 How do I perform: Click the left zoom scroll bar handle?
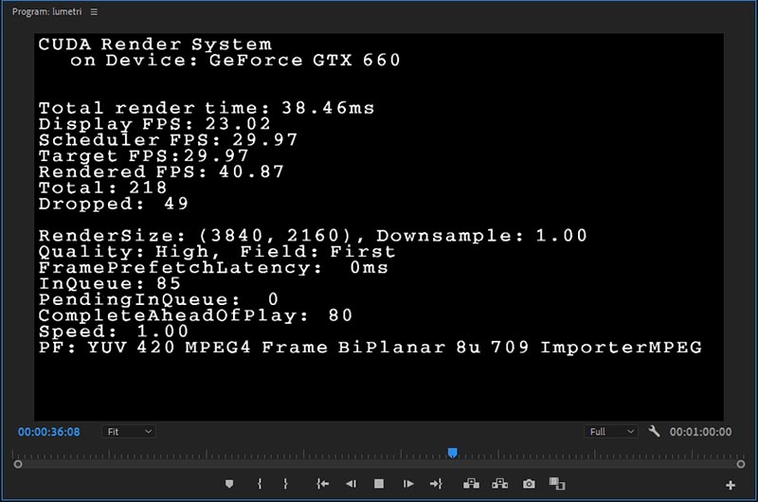pos(18,464)
